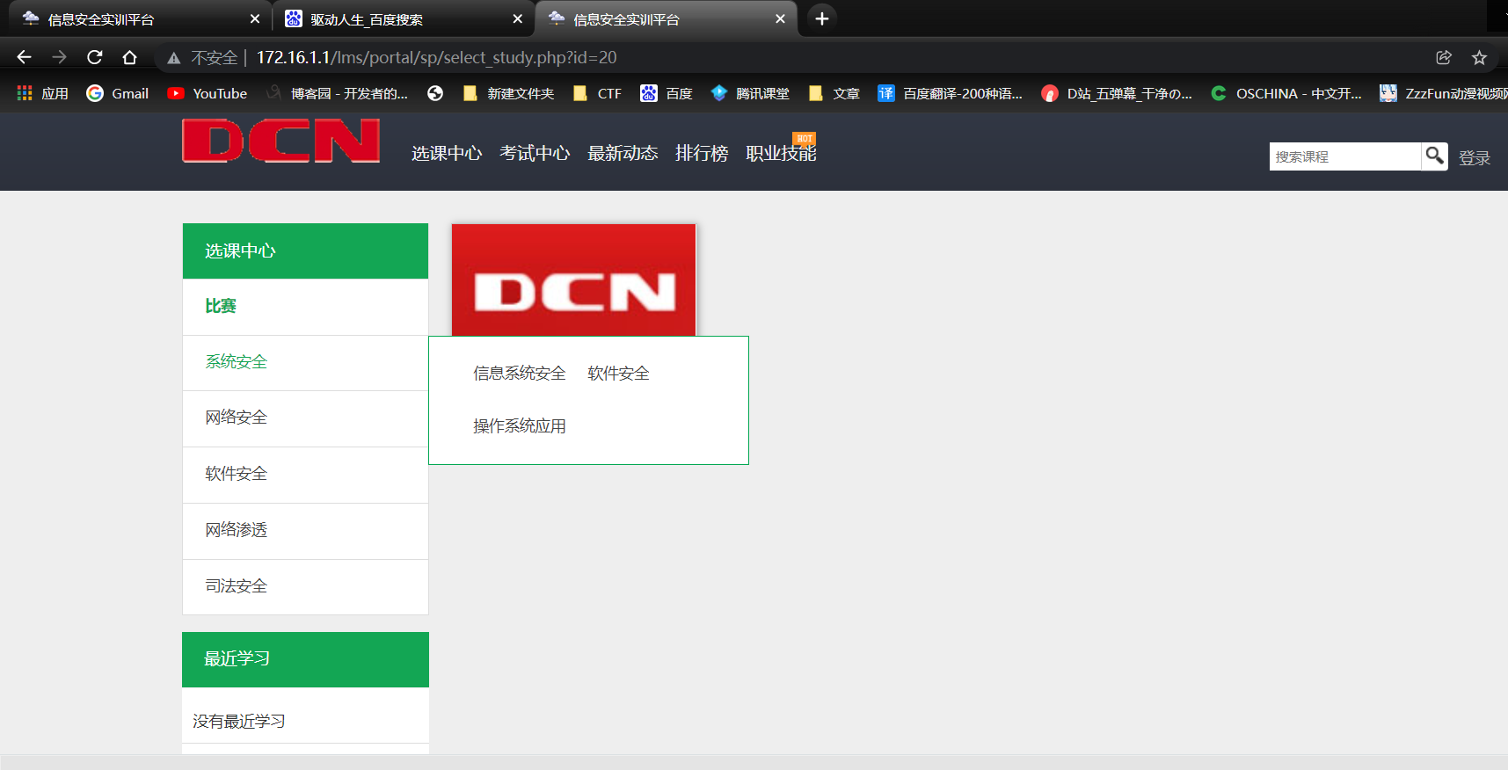Viewport: 1508px width, 770px height.
Task: Click the address bar URL
Action: [x=436, y=57]
